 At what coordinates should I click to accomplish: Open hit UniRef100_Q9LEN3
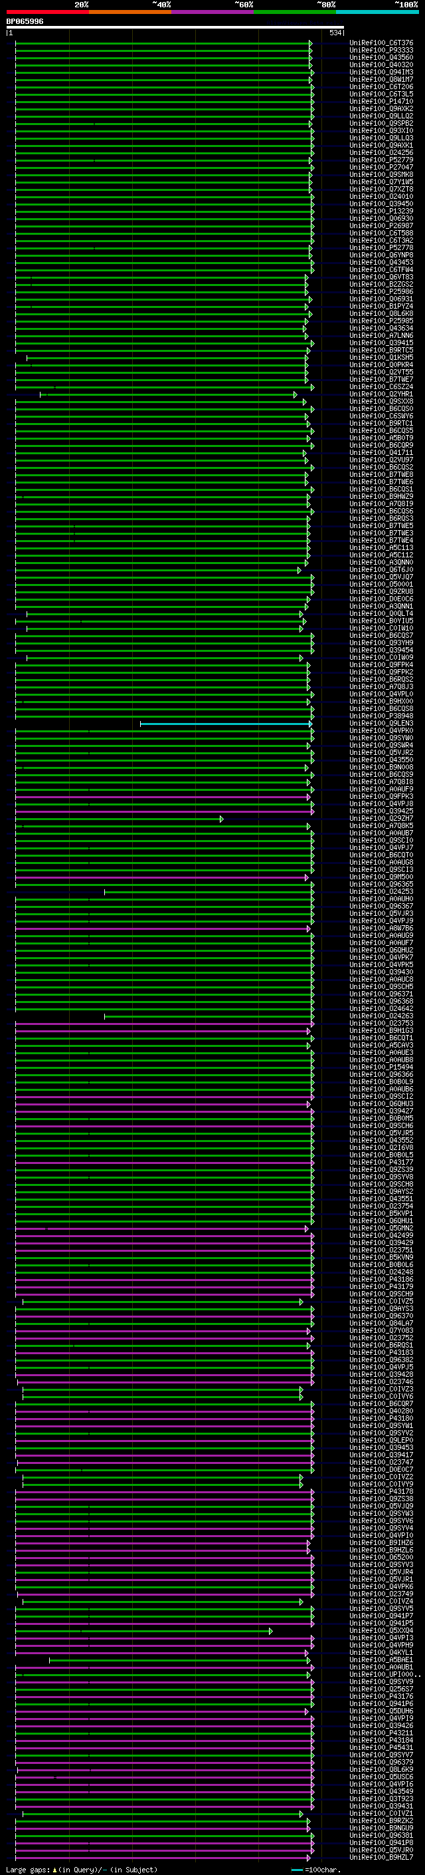381,724
